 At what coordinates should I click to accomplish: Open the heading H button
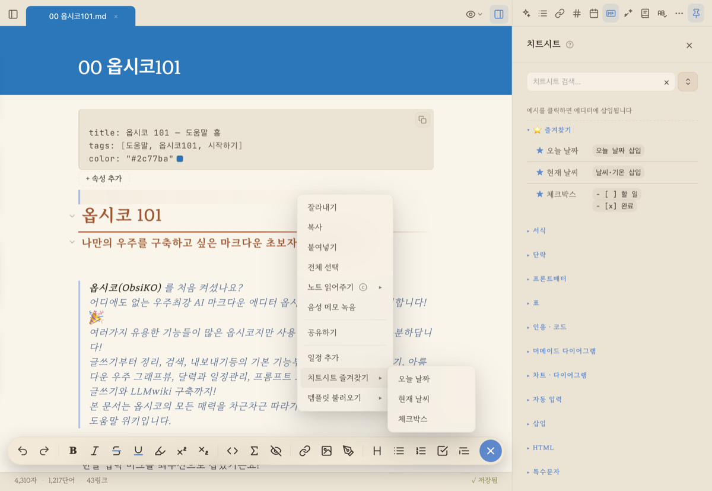pos(377,451)
